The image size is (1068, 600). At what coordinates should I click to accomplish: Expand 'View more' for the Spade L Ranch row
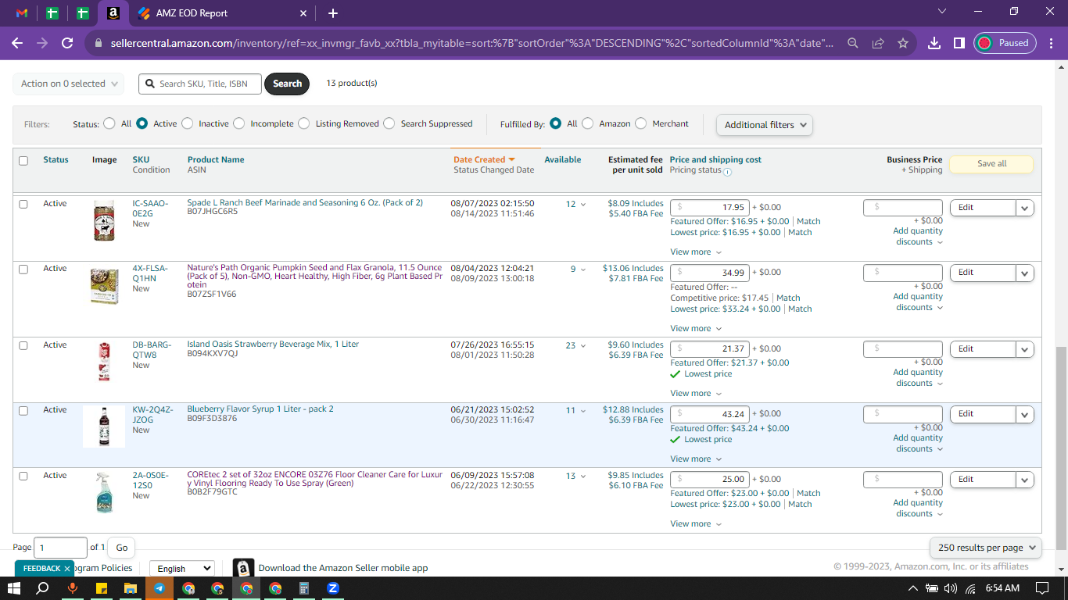click(696, 252)
